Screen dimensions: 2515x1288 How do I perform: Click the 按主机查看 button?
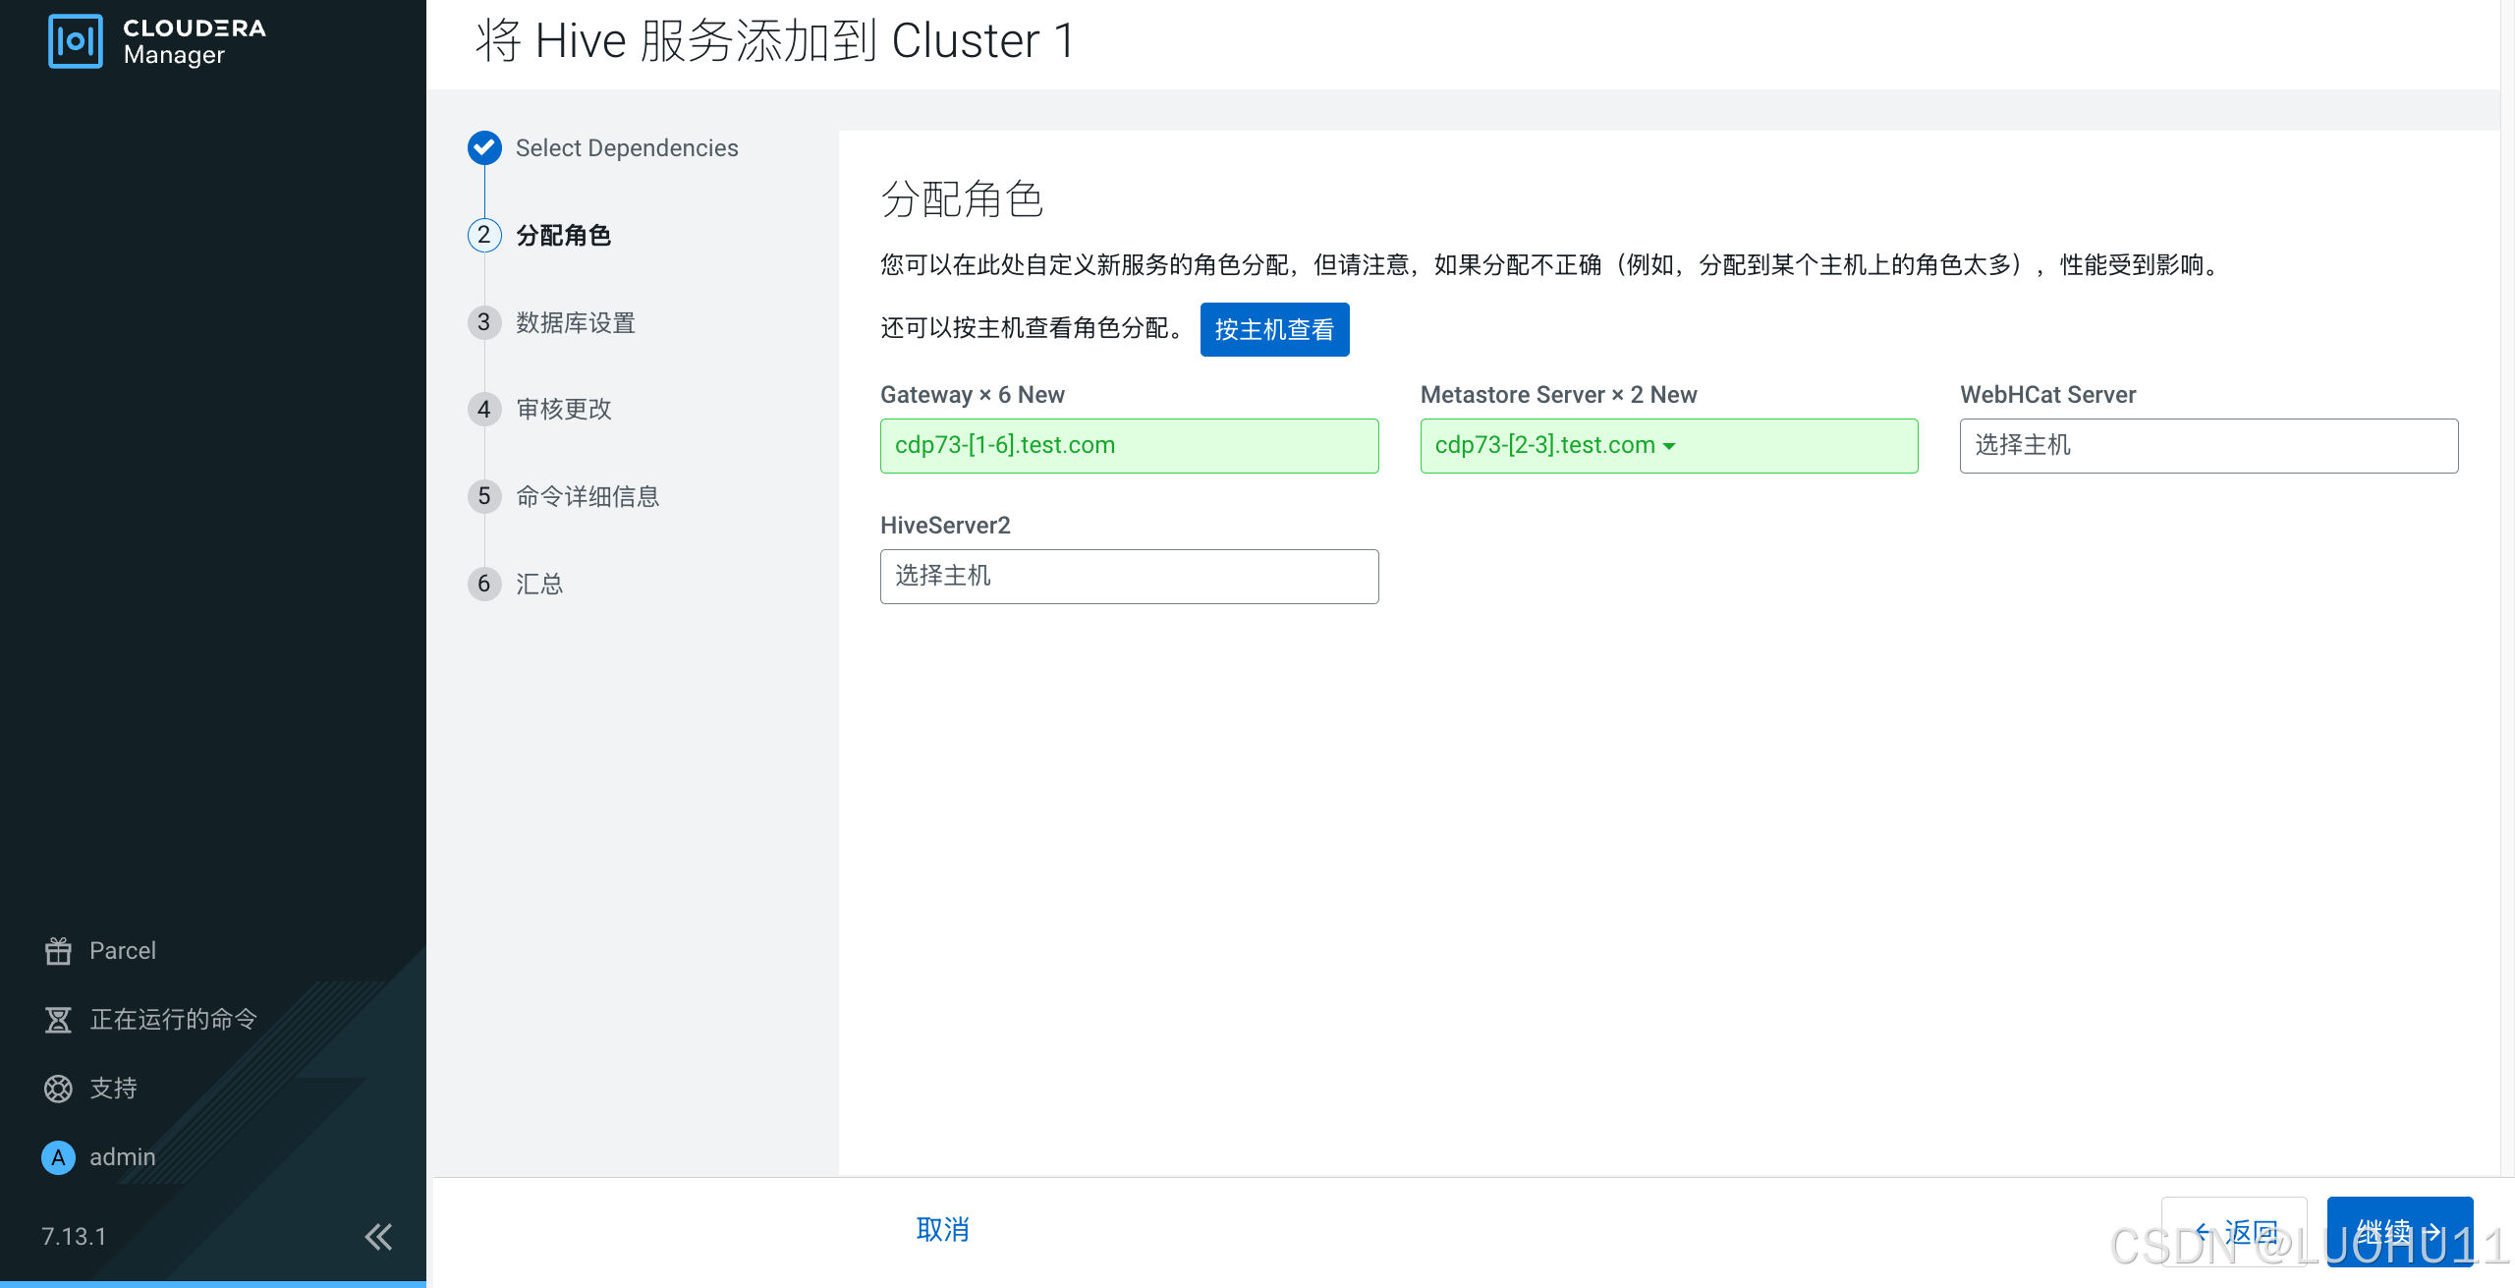click(1273, 329)
